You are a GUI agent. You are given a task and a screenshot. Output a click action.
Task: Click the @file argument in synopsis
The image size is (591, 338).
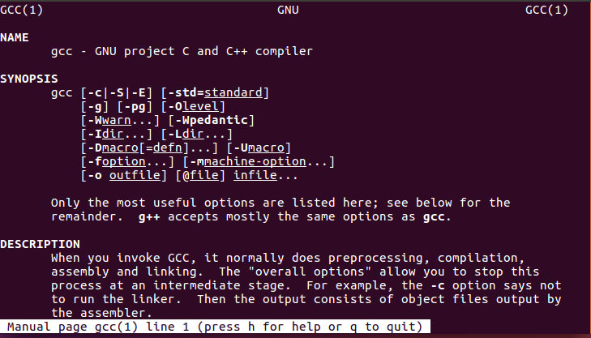point(200,175)
